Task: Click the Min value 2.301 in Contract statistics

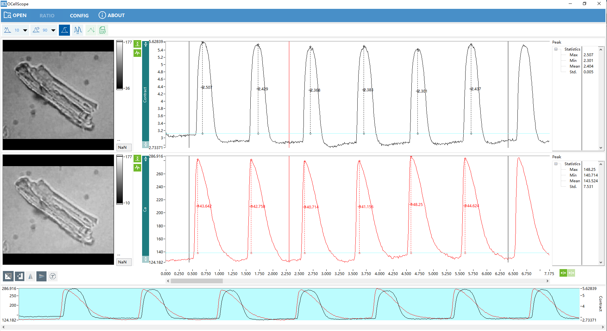Action: (588, 61)
